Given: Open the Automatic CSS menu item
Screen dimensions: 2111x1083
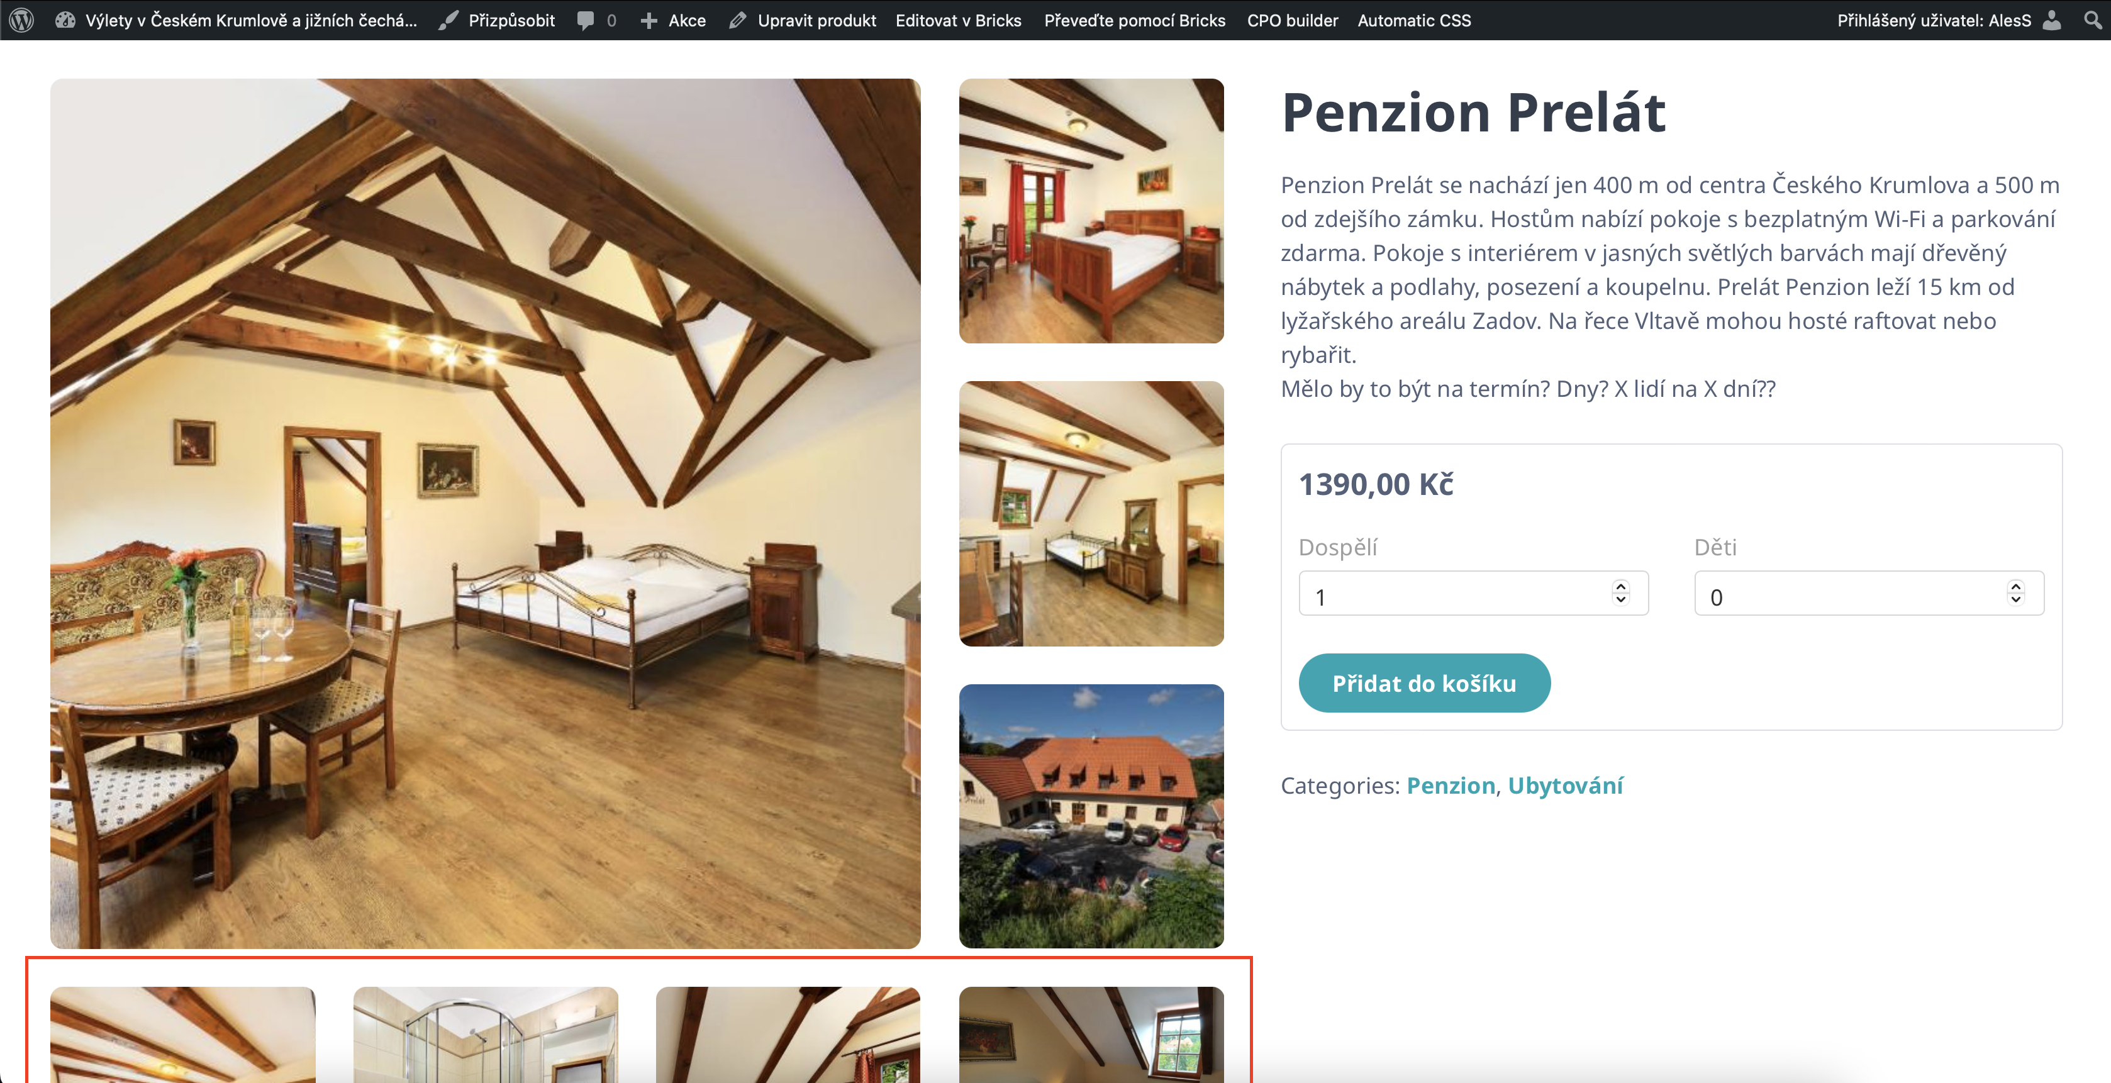Looking at the screenshot, I should (1413, 21).
